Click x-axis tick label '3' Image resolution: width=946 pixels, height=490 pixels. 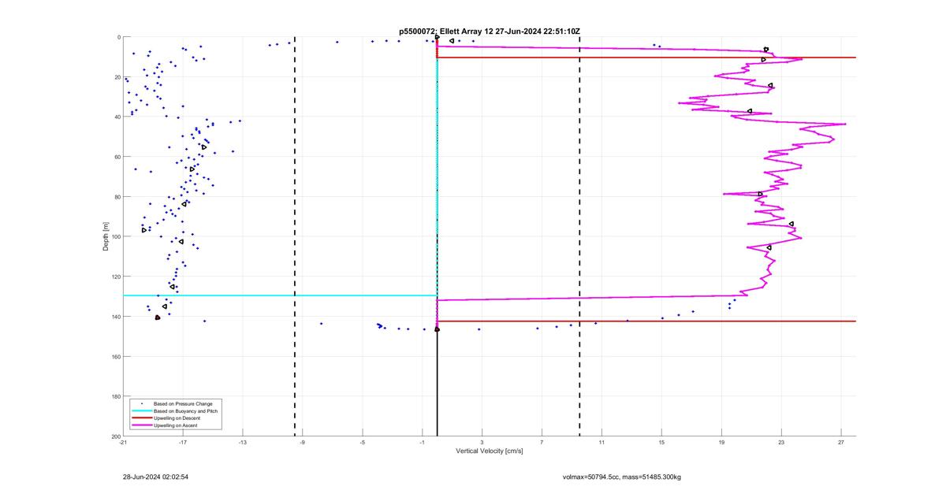pos(482,442)
